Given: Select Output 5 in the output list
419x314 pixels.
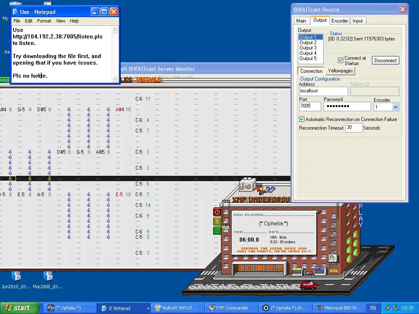Looking at the screenshot, I should [x=311, y=58].
